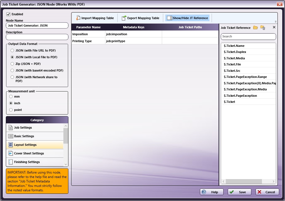The image size is (285, 201).
Task: Click the Description input field
Action: point(37,37)
